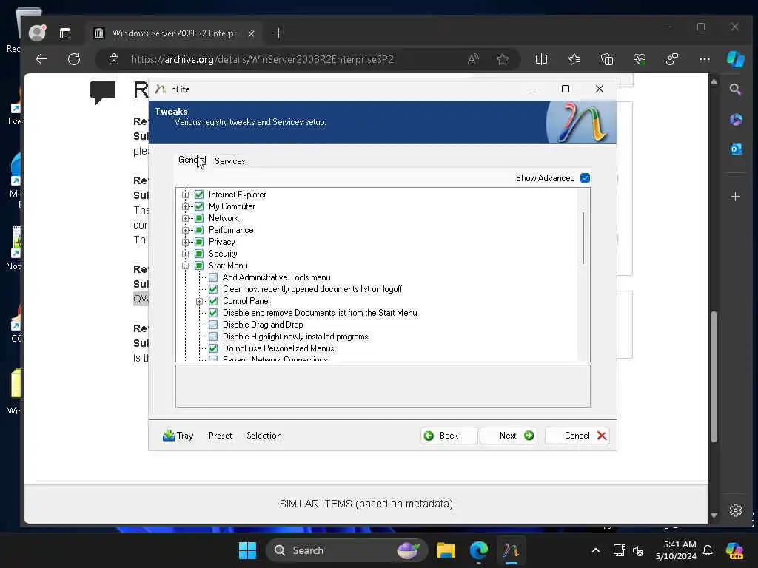Click the Tray button in nLite
The width and height of the screenshot is (758, 568).
178,435
